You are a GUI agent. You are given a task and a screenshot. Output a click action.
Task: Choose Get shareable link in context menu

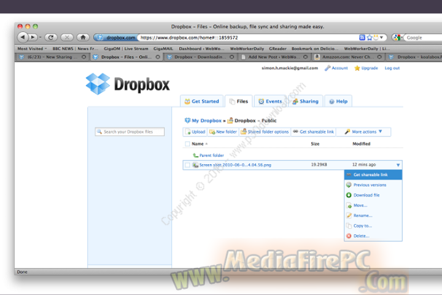pos(373,175)
